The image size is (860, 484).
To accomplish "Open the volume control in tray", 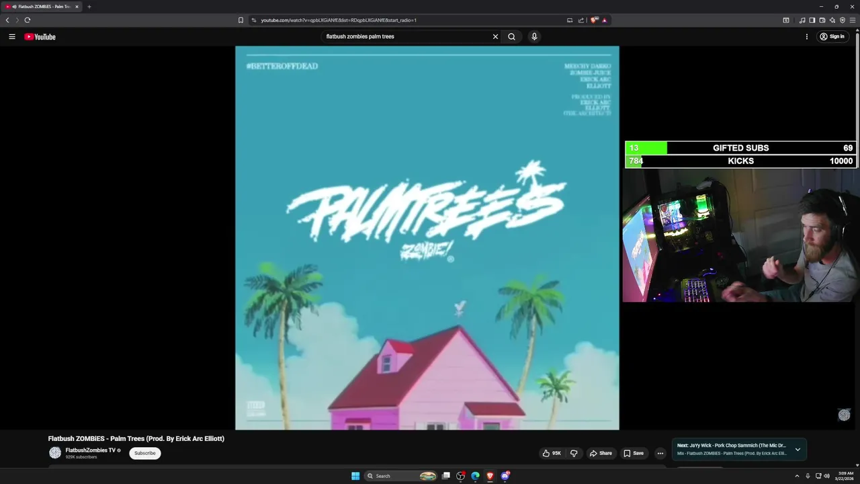I will 826,476.
